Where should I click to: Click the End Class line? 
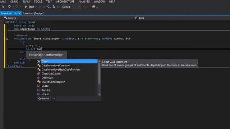click(15, 66)
